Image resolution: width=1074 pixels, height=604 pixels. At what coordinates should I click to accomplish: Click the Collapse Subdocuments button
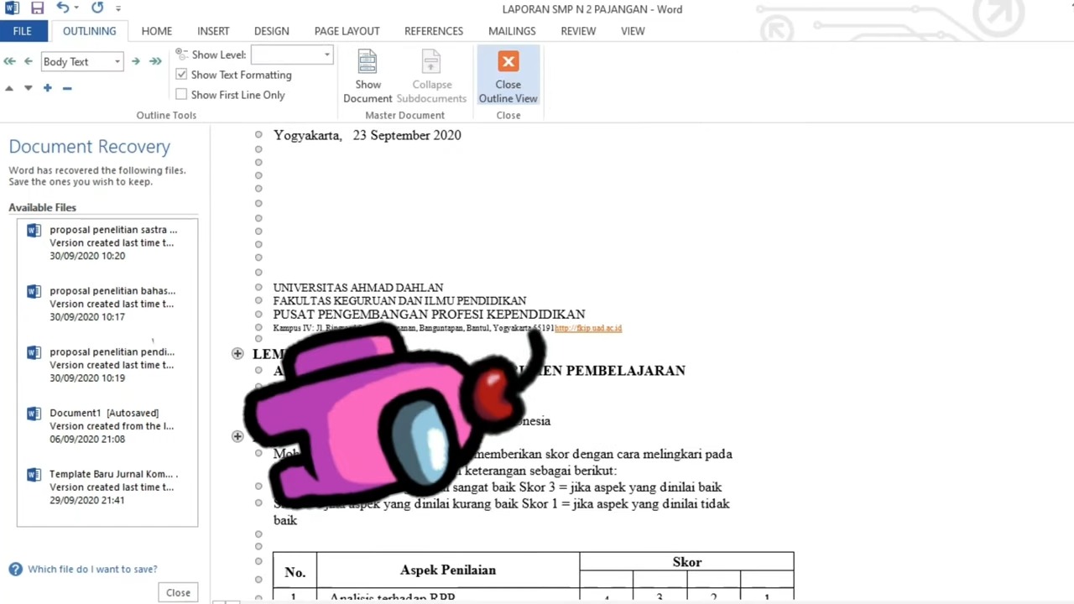(x=431, y=76)
